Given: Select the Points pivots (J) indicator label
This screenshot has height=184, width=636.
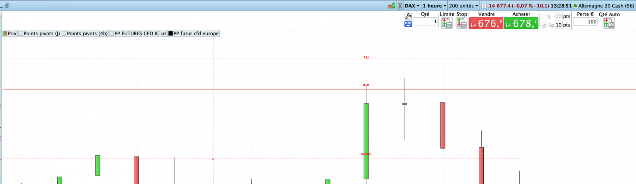Looking at the screenshot, I should (x=42, y=34).
